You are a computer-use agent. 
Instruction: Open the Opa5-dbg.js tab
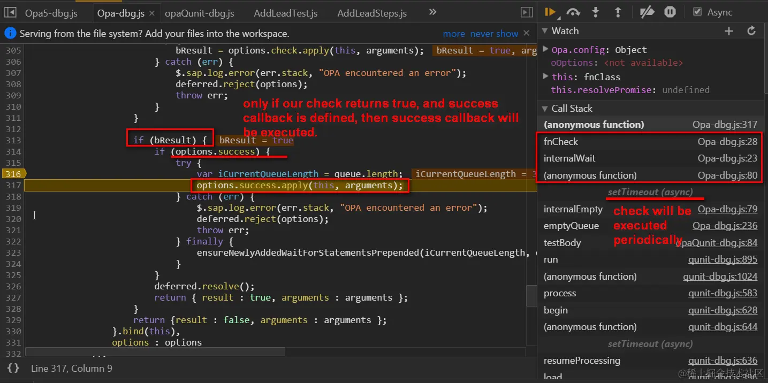[x=51, y=13]
